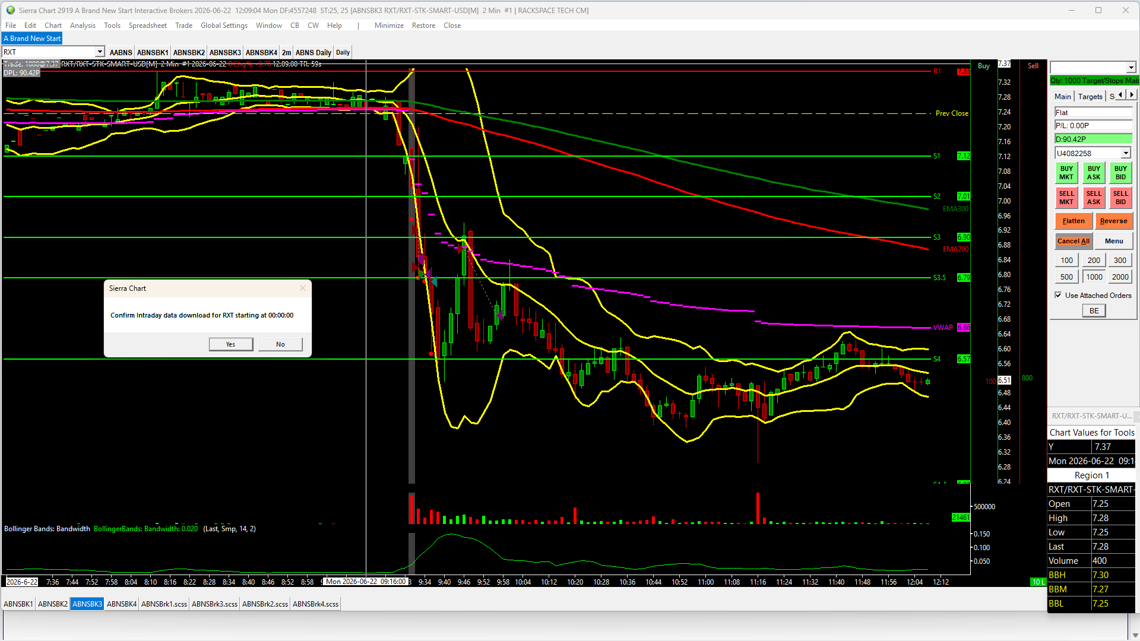Expand the trade window top dropdown
1140x641 pixels.
click(1131, 67)
